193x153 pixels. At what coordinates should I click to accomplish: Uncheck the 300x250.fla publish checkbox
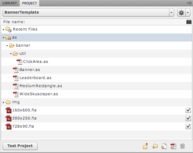188,118
